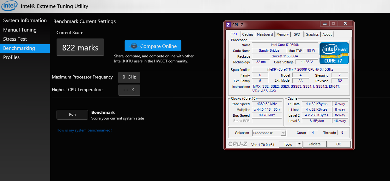
Task: Switch to the Caches tab in CPU-Z
Action: [248, 34]
